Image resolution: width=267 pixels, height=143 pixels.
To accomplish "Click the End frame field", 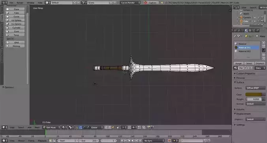I will [89, 141].
